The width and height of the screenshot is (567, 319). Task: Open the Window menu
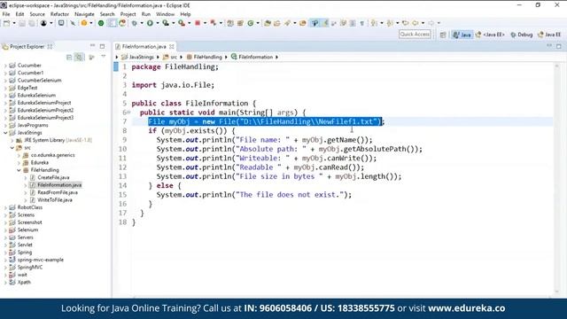pos(166,14)
